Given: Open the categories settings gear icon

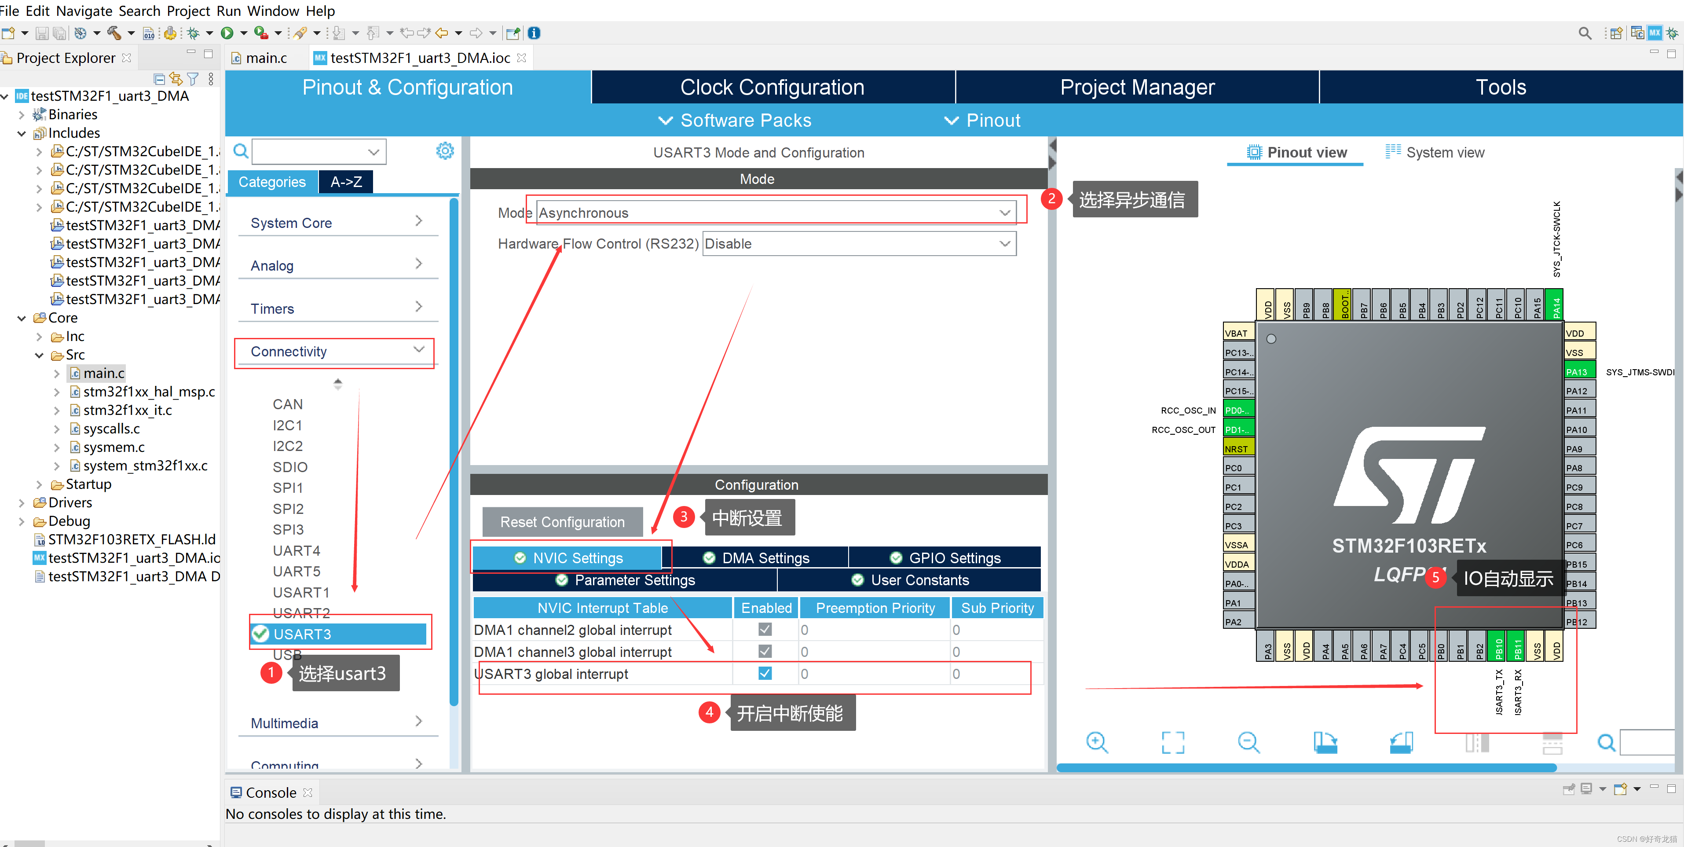Looking at the screenshot, I should pyautogui.click(x=444, y=151).
